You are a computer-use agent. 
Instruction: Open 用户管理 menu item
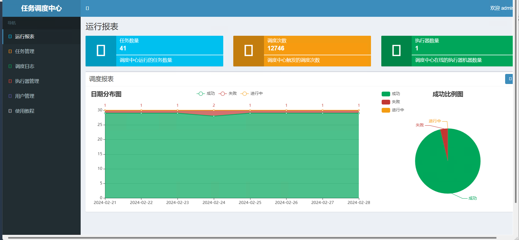click(42, 96)
